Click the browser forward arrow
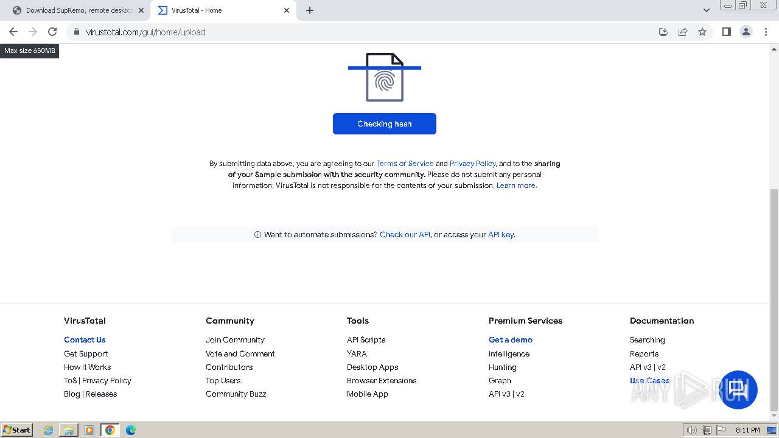This screenshot has width=779, height=438. tap(33, 32)
